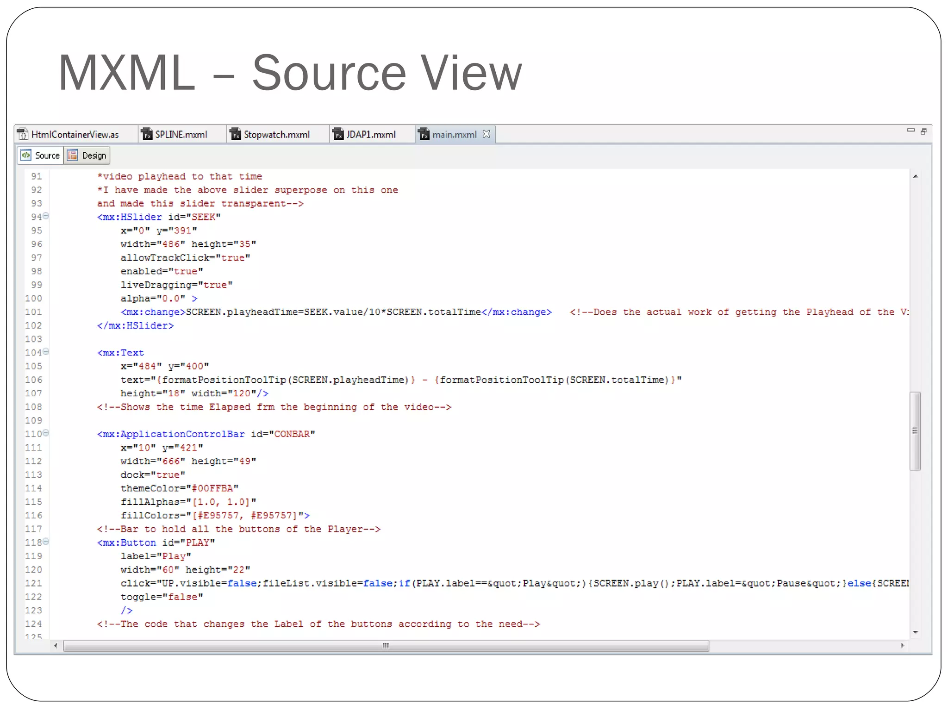Click the vertical scrollbar up arrow
The image size is (948, 711).
click(x=915, y=176)
